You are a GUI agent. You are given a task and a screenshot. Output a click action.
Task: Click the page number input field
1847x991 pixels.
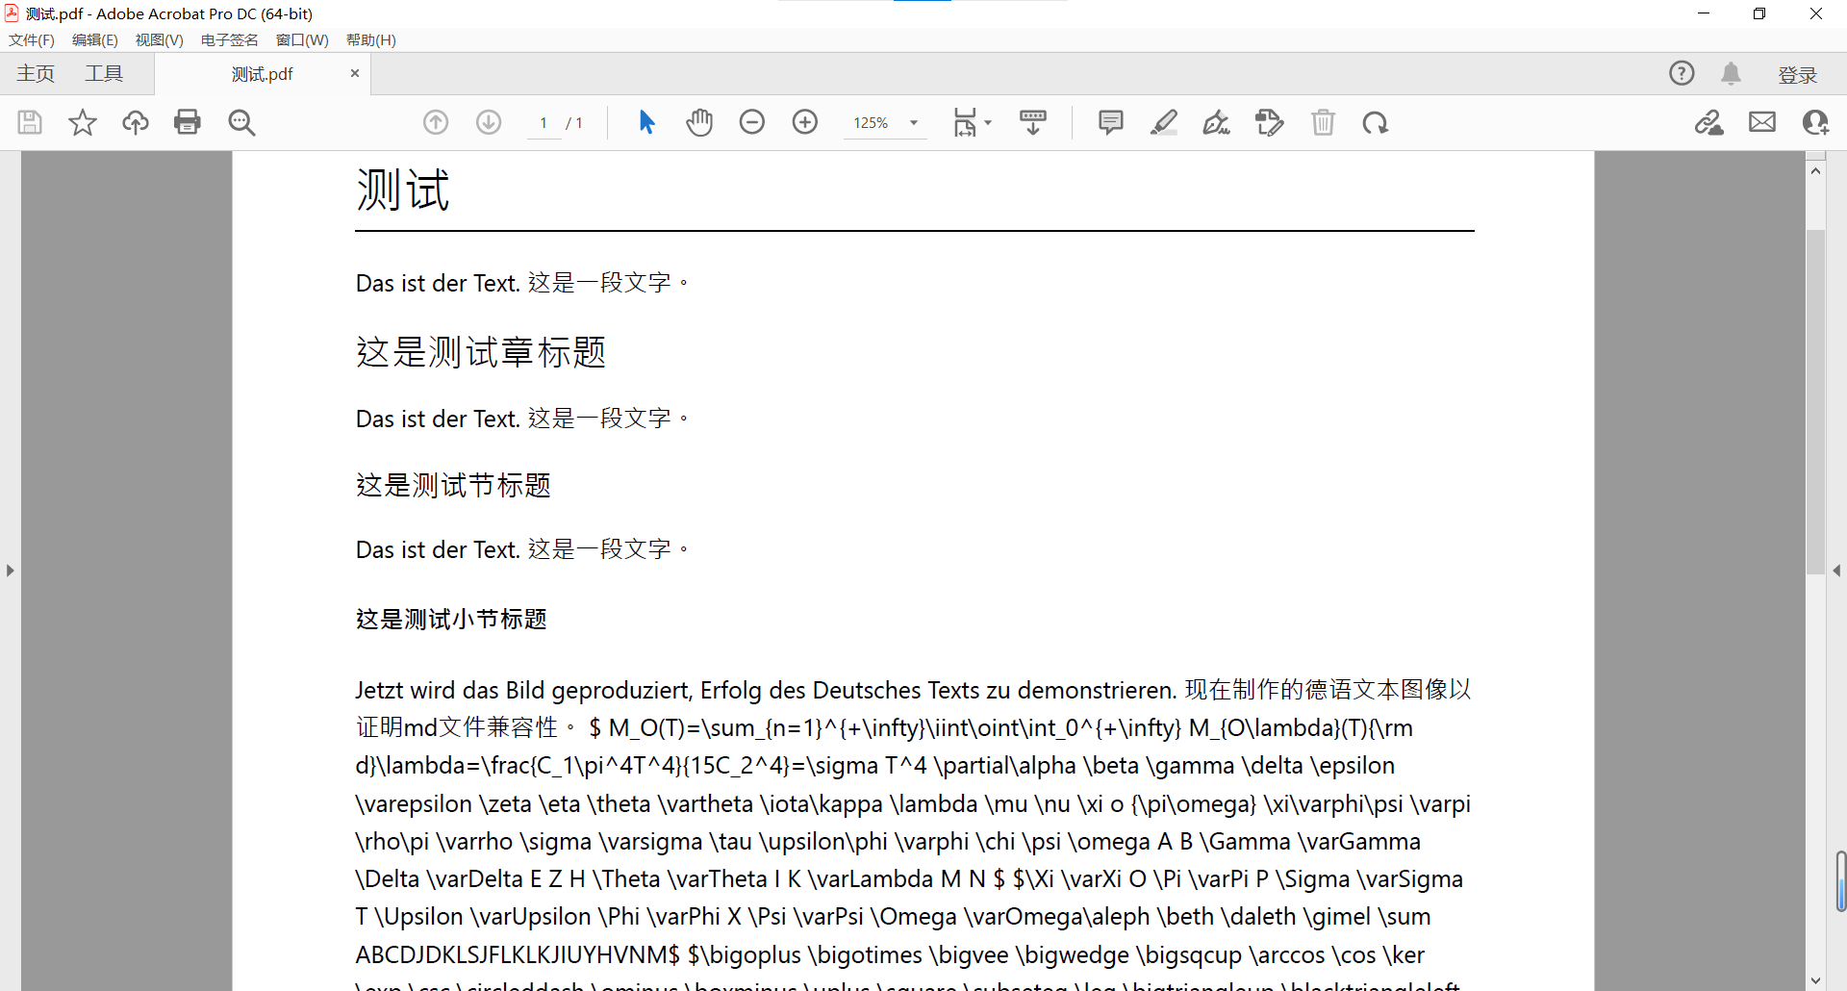pyautogui.click(x=544, y=123)
